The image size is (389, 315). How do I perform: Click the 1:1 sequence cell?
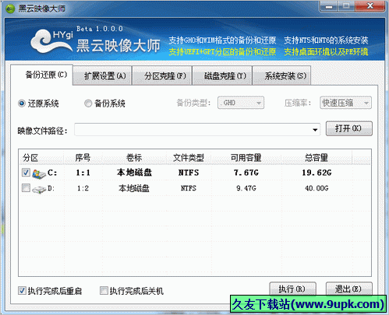[x=83, y=173]
